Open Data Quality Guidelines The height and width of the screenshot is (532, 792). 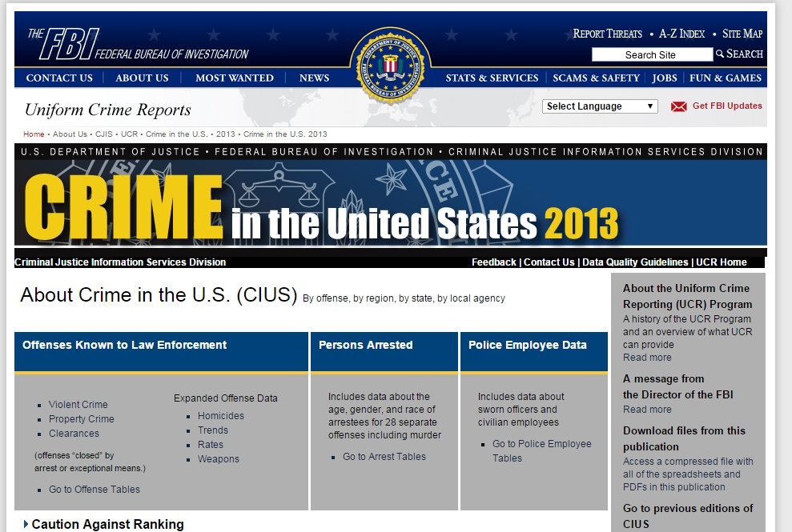pos(636,262)
